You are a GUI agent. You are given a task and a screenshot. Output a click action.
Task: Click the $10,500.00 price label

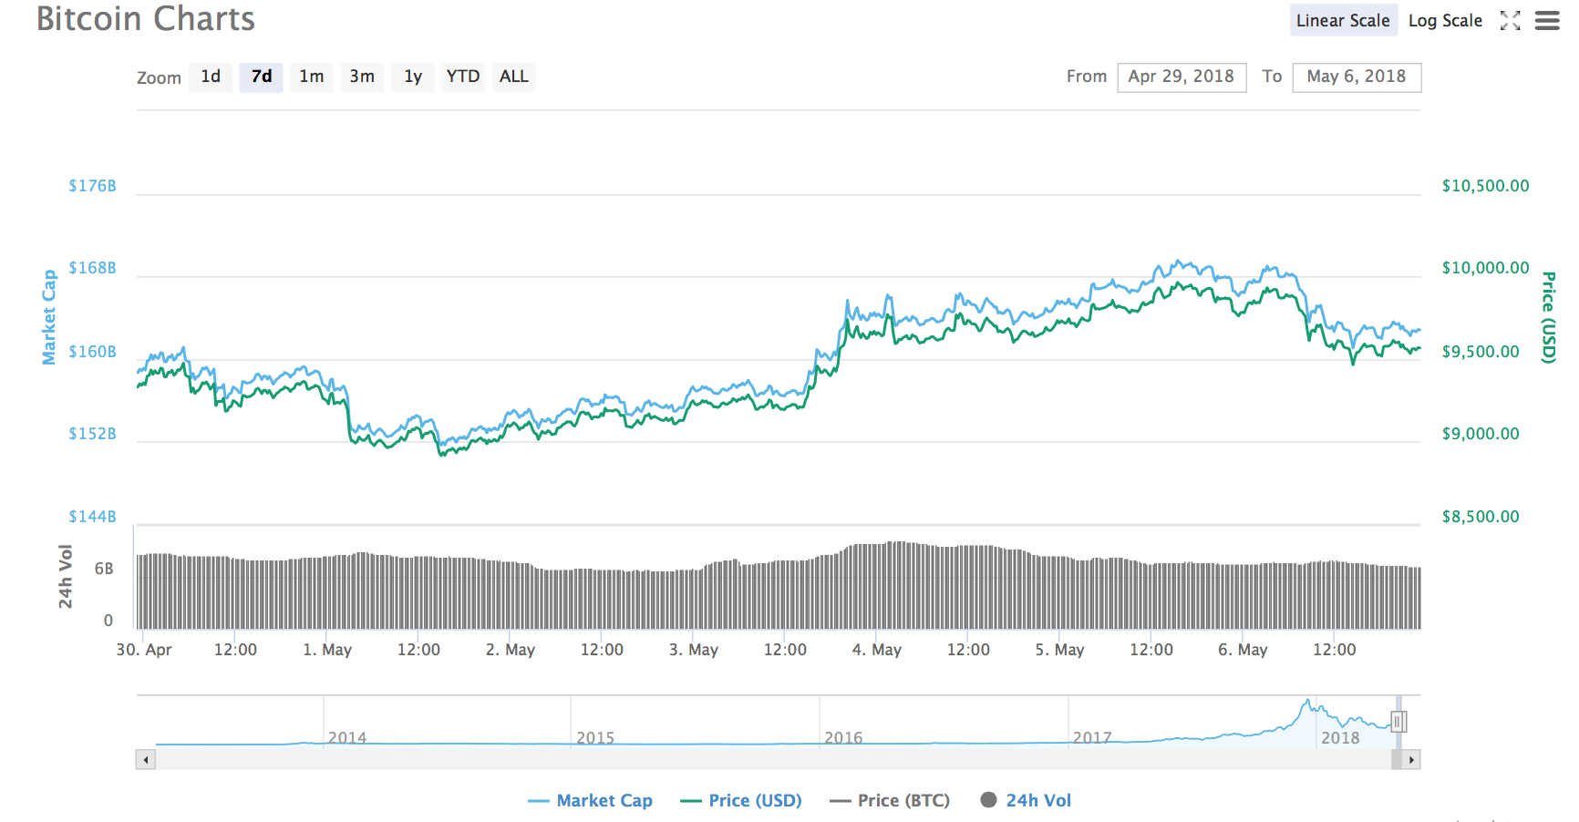(x=1486, y=186)
